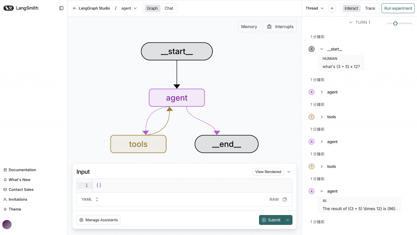Click the Run experiment button
This screenshot has height=235, width=417.
click(398, 8)
